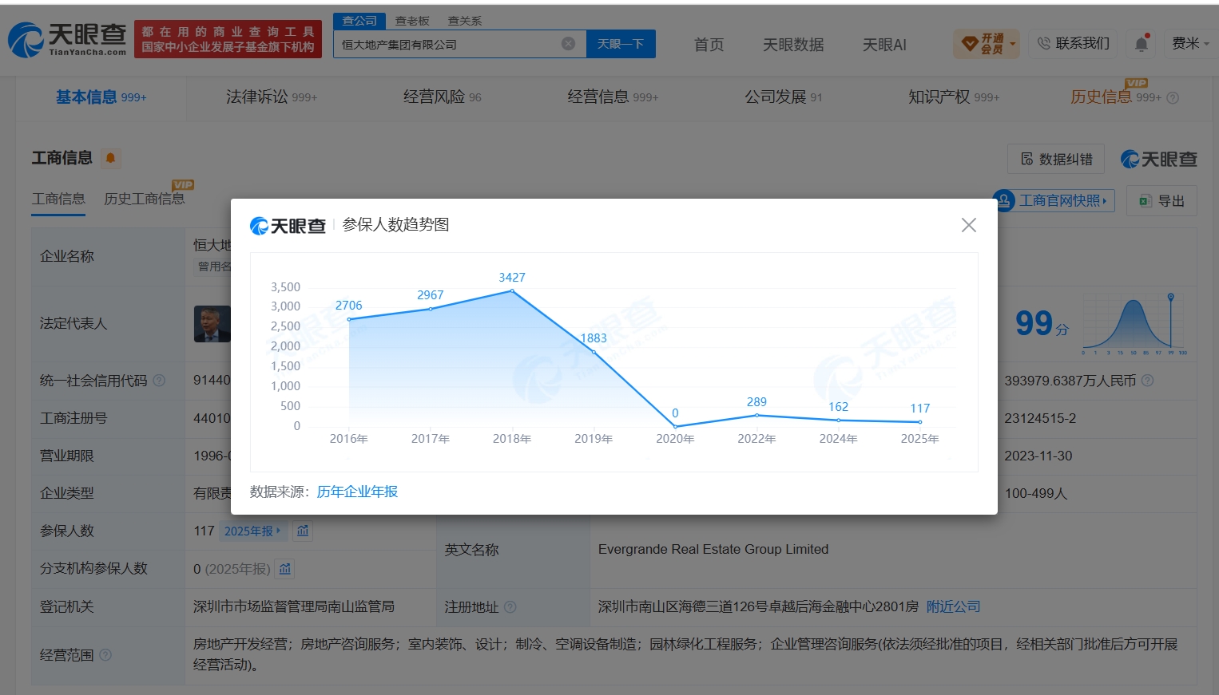Click the 2706 data point for 2016年
This screenshot has height=695, width=1219.
coord(349,319)
